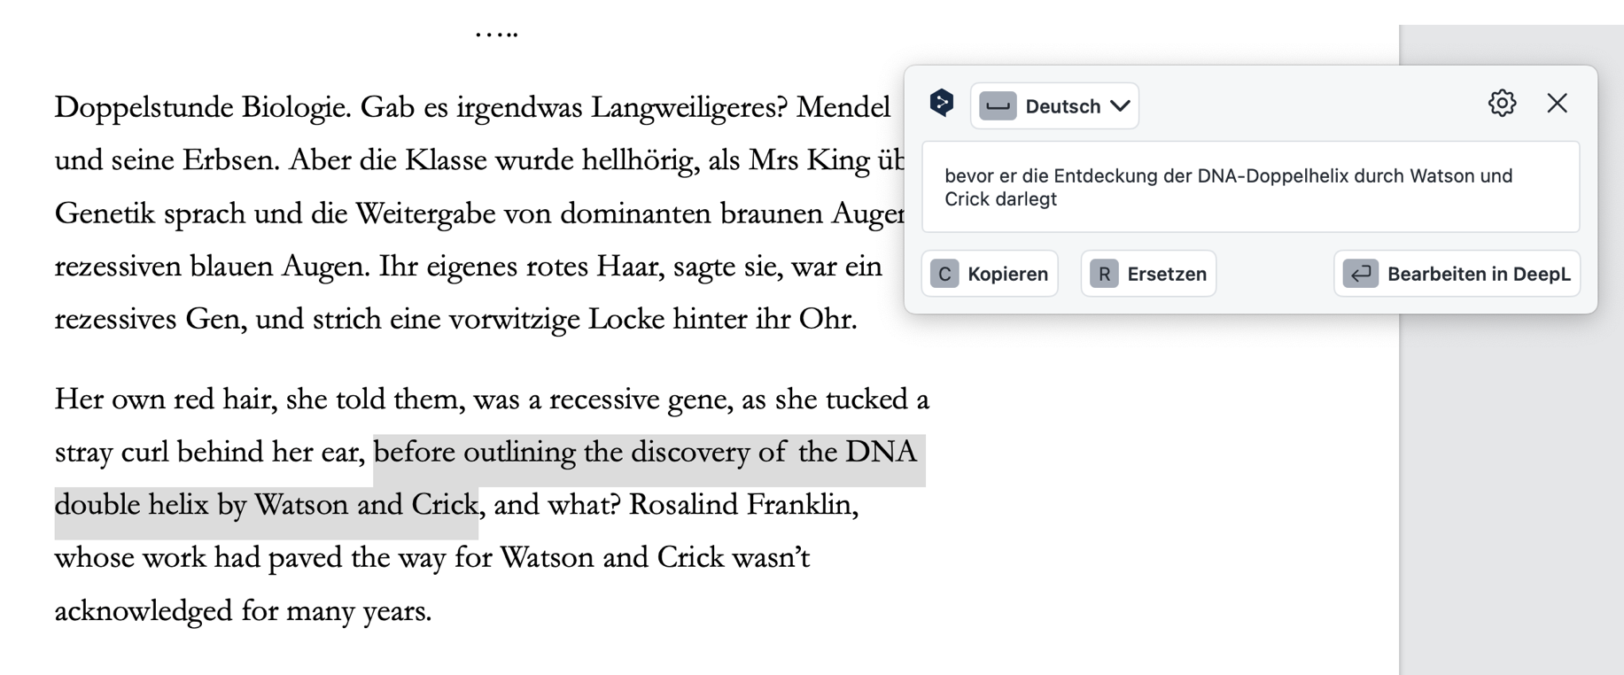This screenshot has width=1624, height=675.
Task: Click the word "Mendel" in the first line
Action: click(843, 108)
